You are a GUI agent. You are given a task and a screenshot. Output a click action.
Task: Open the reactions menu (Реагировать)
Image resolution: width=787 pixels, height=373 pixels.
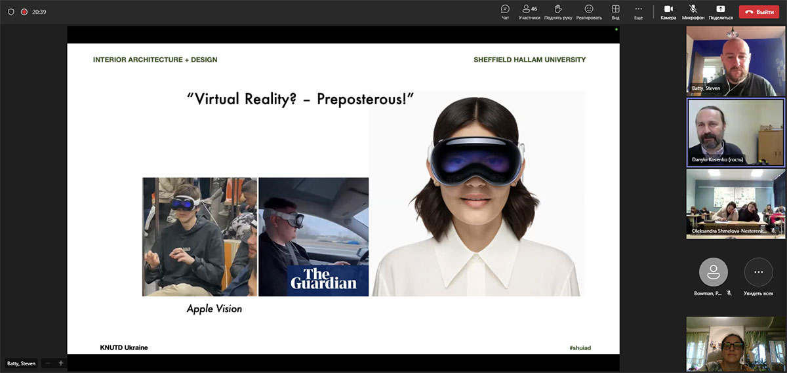tap(589, 12)
